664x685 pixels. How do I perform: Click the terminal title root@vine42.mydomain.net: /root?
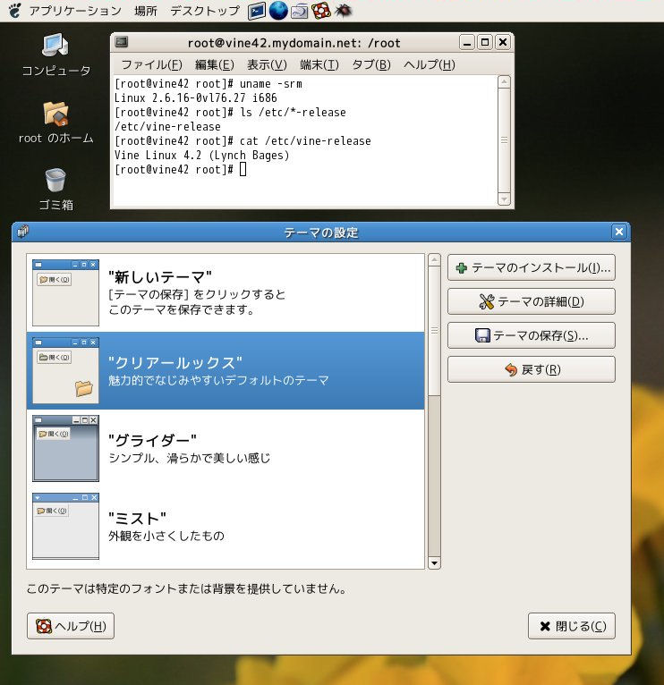(294, 43)
